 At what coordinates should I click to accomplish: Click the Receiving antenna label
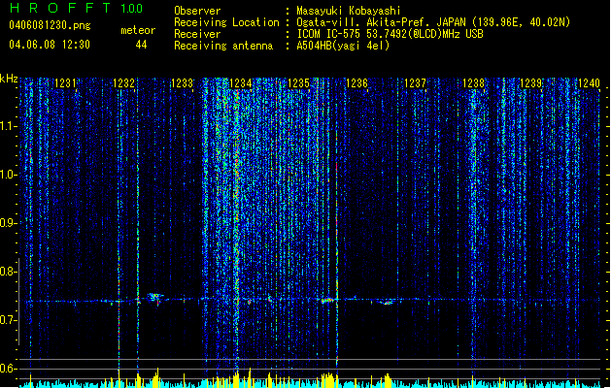click(223, 46)
